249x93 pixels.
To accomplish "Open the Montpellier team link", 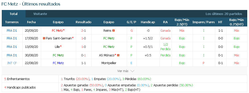I will click(109, 63).
